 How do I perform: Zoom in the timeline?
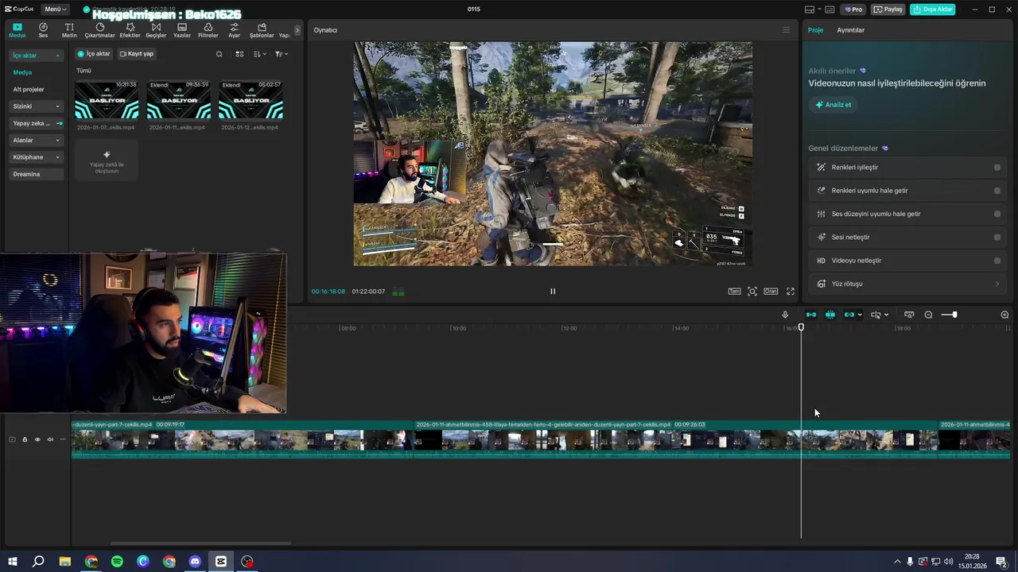point(1004,315)
